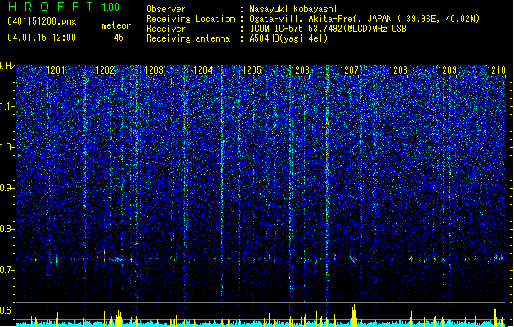Viewport: 514px width, 327px height.
Task: Click the 1203 time marker
Action: pos(154,70)
